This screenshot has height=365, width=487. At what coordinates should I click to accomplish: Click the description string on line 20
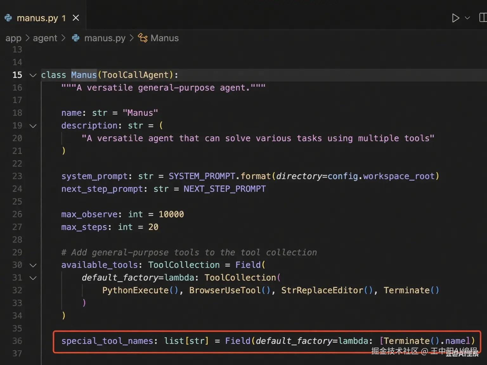[x=258, y=138]
